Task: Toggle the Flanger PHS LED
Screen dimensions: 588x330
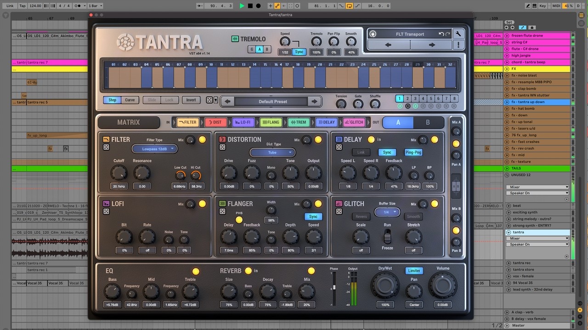Action: pos(239,220)
